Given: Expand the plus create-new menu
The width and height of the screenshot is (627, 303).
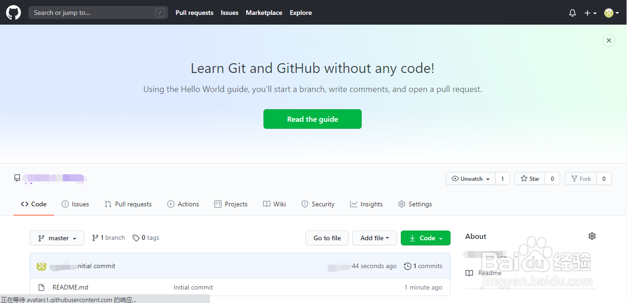Looking at the screenshot, I should click(x=590, y=13).
